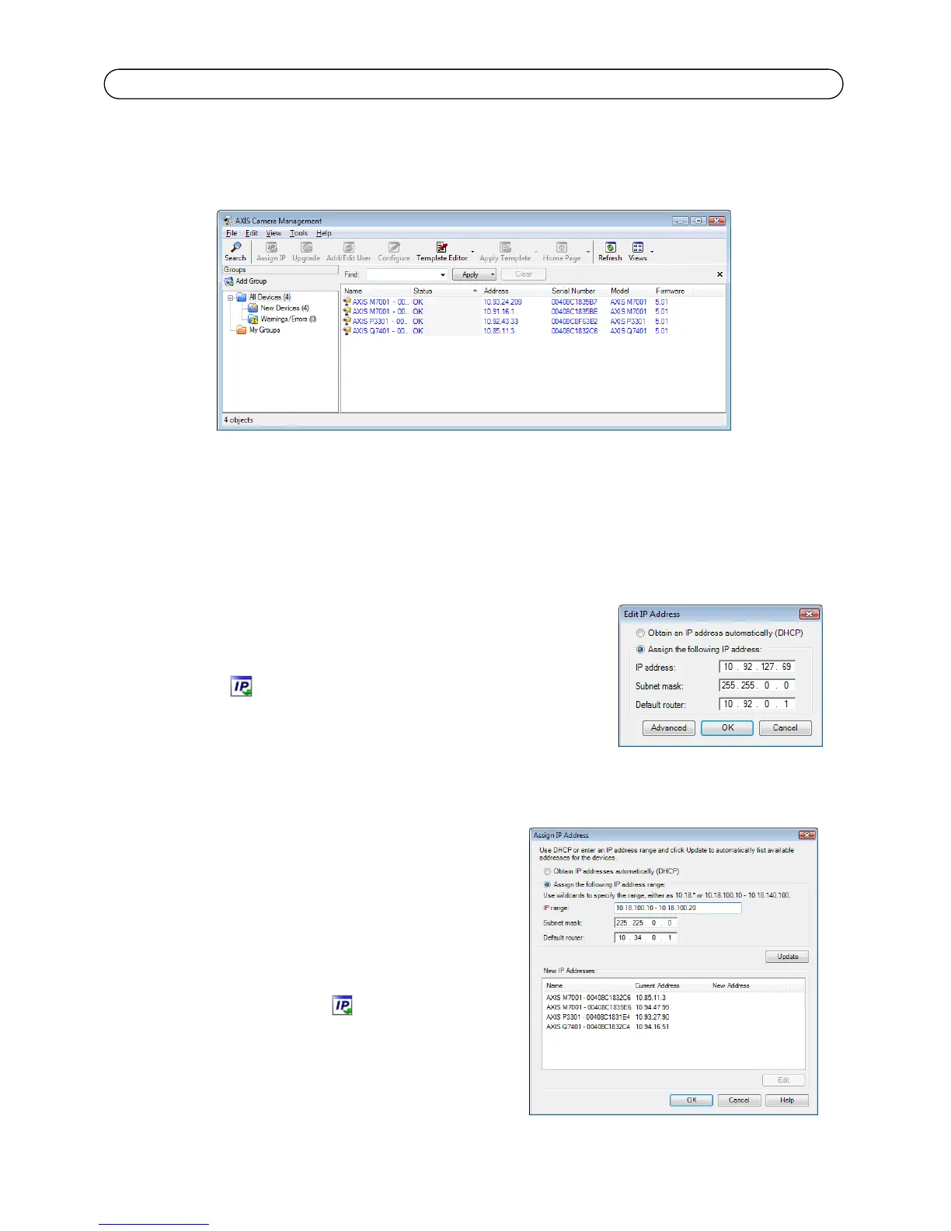Open the Edit menu

tap(252, 233)
